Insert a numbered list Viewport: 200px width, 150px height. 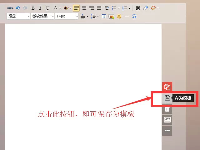125,8
